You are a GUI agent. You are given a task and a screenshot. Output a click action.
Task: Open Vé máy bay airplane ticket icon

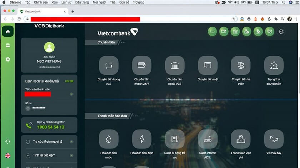[274, 139]
